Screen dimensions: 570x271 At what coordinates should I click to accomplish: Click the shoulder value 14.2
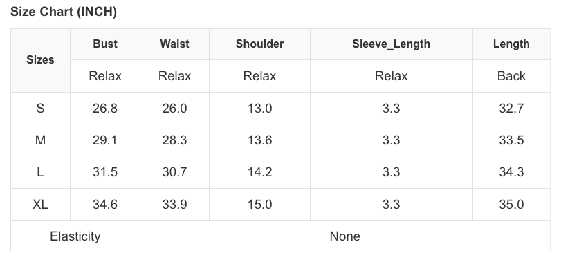pyautogui.click(x=259, y=172)
